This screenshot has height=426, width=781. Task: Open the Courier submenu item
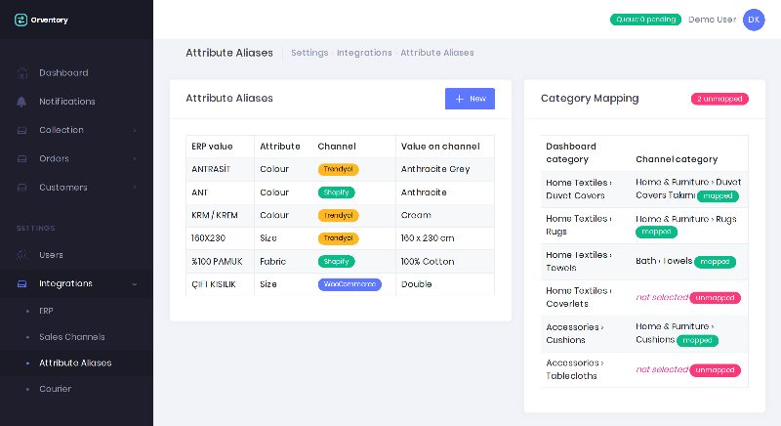tap(56, 389)
